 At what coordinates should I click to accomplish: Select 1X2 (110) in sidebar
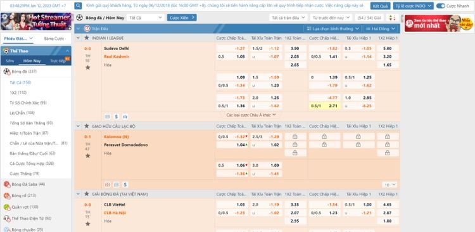pyautogui.click(x=18, y=93)
